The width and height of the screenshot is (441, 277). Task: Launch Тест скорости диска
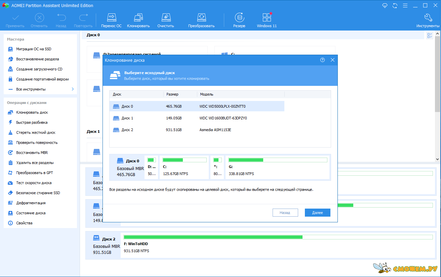[x=34, y=183]
